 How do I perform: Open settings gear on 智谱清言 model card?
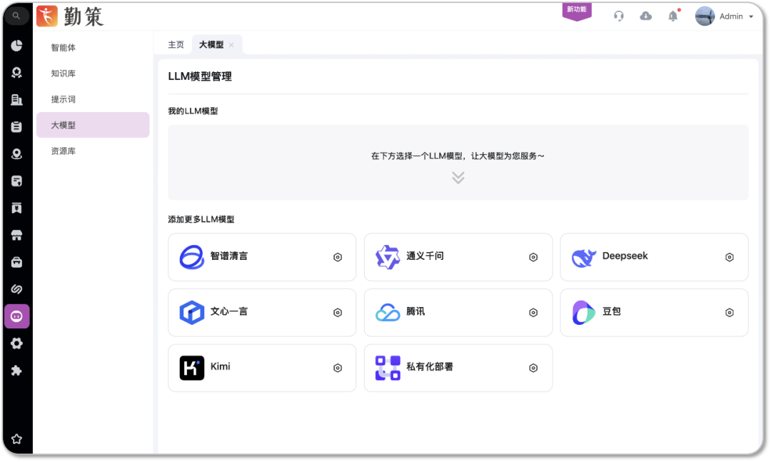coord(337,257)
